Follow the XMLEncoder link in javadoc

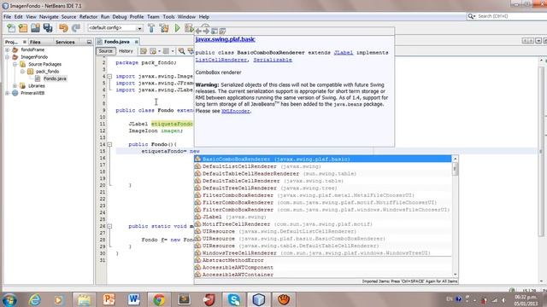236,111
